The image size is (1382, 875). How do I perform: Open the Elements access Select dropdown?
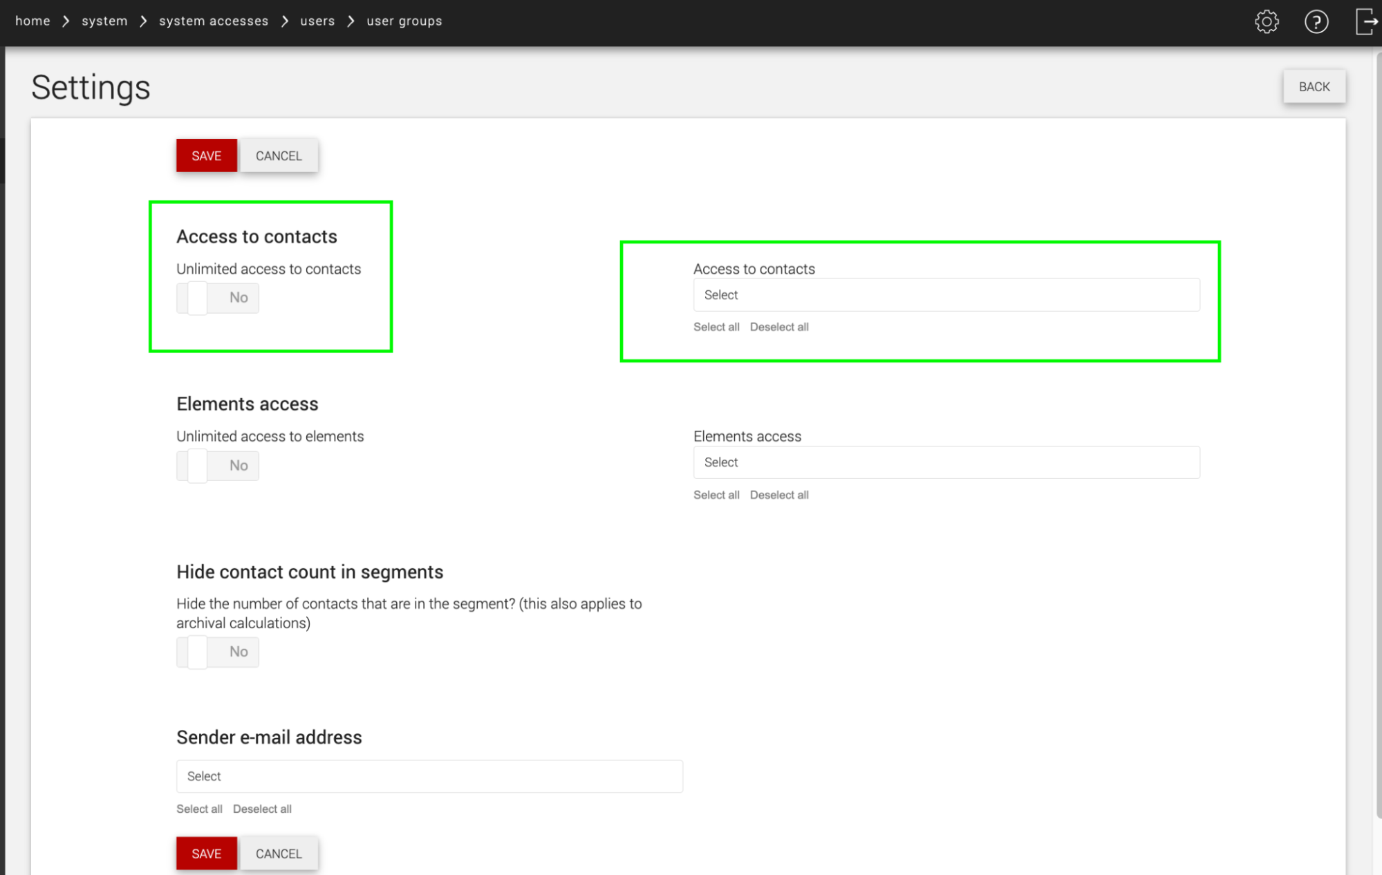946,462
